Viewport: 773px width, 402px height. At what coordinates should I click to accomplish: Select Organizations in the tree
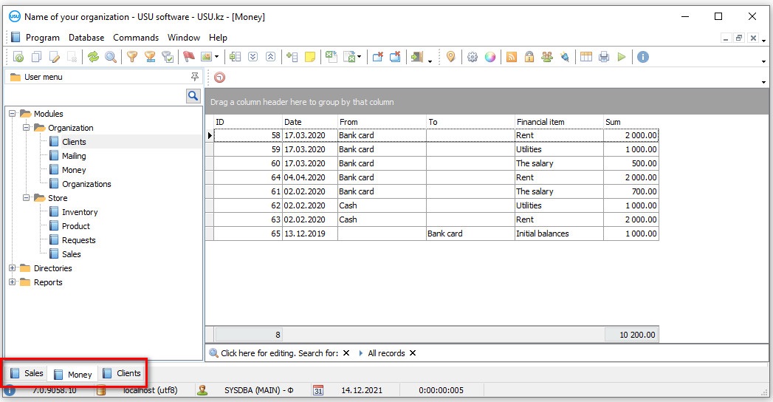point(87,184)
